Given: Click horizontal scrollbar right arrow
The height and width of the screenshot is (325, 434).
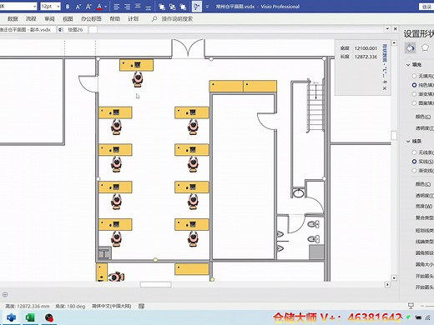Looking at the screenshot, I should (x=387, y=284).
